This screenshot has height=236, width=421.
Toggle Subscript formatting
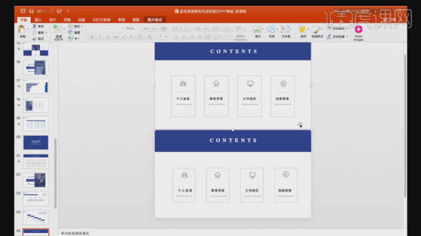132,37
